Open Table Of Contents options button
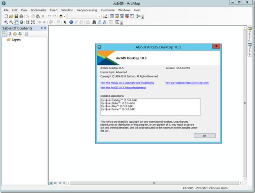The height and width of the screenshot is (193, 255). [26, 34]
